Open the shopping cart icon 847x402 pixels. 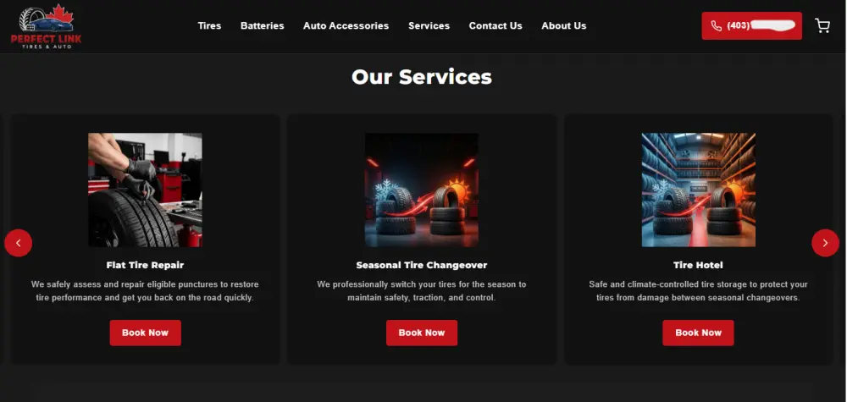(822, 26)
